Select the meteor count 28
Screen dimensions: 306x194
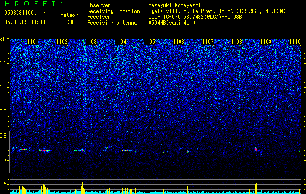tap(71, 22)
